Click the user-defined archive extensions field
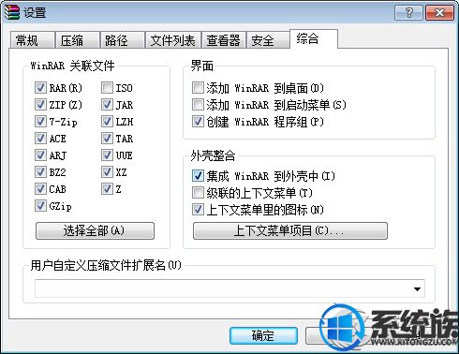The height and width of the screenshot is (354, 459). [229, 288]
